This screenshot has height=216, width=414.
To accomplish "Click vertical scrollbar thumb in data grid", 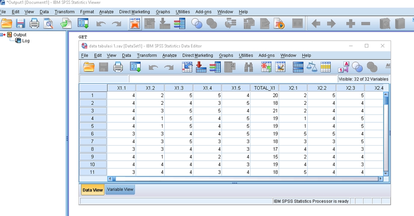I will (x=386, y=101).
